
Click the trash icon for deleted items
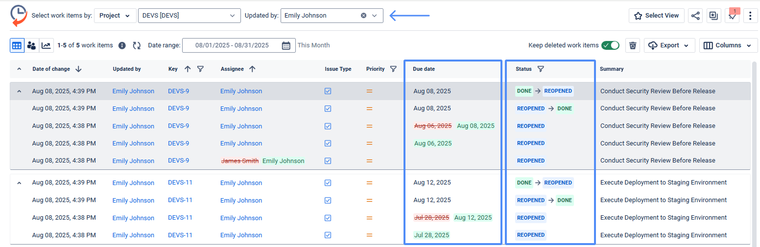633,45
